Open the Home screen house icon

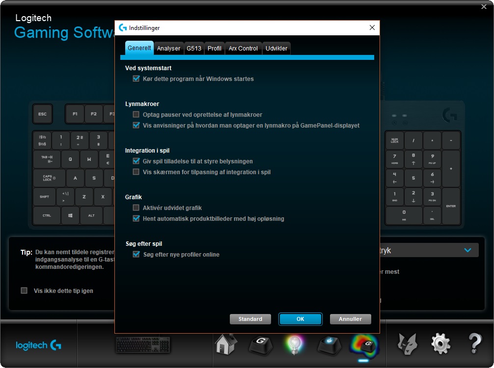click(x=226, y=344)
